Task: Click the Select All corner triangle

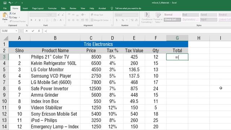Action: tap(5, 38)
